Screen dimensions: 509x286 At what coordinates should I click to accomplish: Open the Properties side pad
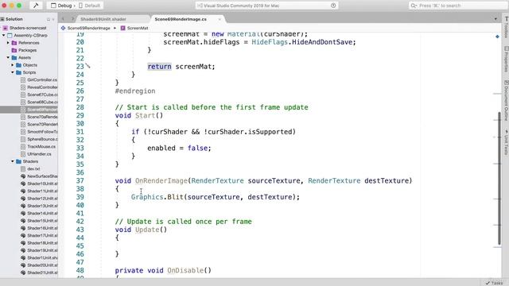506,60
